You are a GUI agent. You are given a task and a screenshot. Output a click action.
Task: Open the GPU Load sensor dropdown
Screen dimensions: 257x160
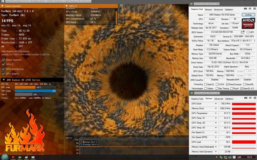216,142
